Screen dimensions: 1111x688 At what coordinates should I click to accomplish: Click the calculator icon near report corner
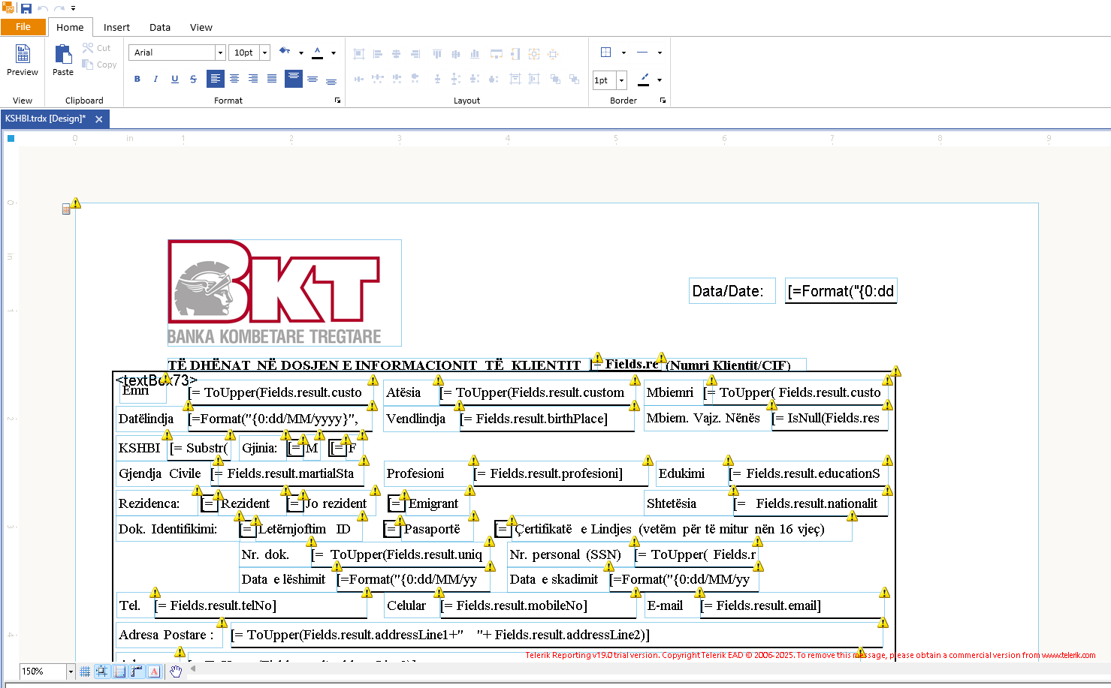tap(66, 209)
